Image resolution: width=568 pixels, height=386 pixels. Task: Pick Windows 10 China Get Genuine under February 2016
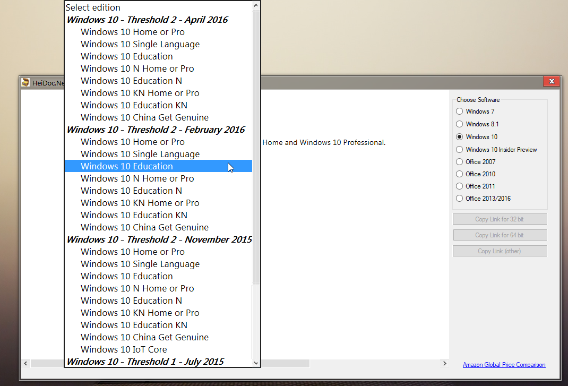(158, 227)
